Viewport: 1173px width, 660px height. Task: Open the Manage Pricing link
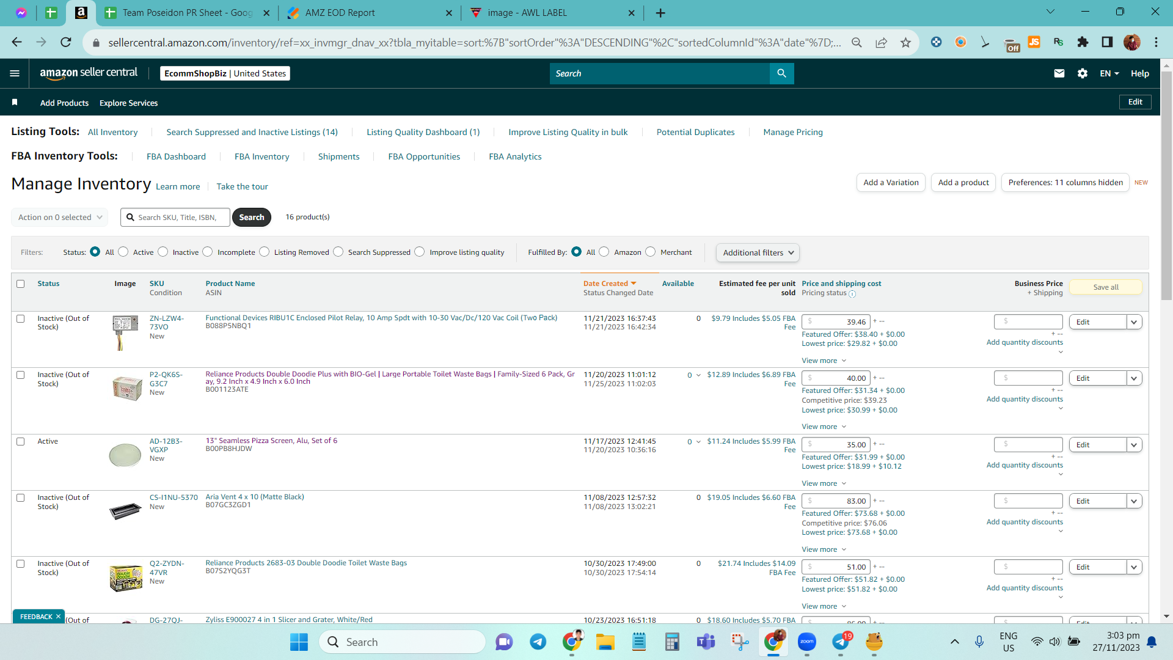[793, 132]
